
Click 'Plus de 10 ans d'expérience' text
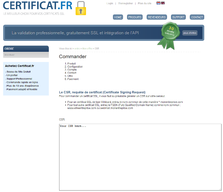(22, 86)
